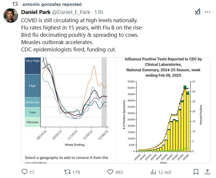216x178 pixels.
Task: Open the three-dot more options menu
Action: 208,12
